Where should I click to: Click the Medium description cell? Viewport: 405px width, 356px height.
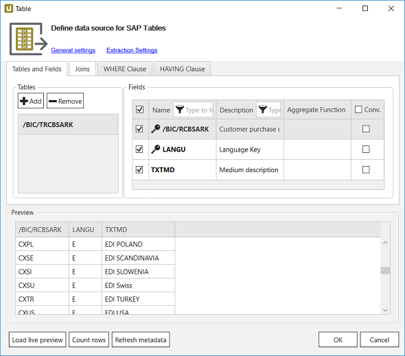250,169
